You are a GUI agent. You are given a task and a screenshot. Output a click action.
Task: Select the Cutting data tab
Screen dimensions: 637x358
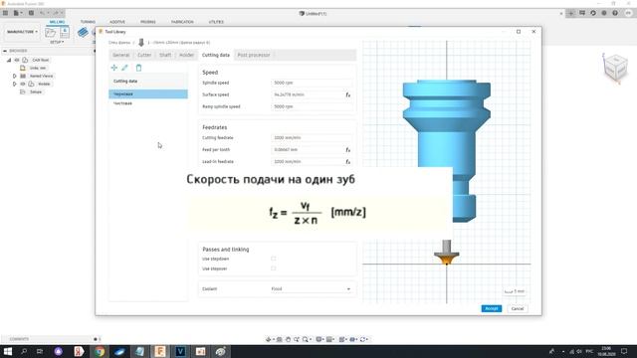(x=216, y=55)
